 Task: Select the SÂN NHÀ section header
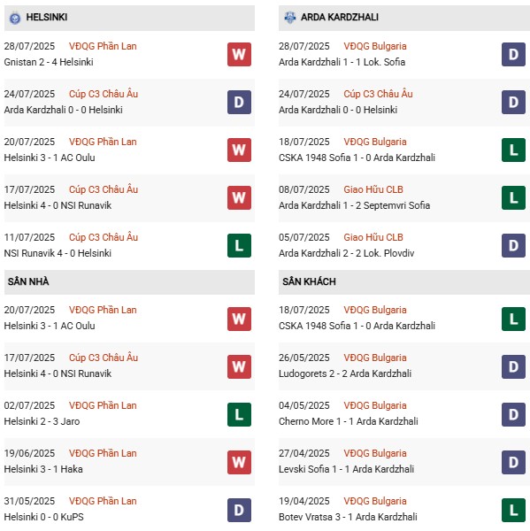pyautogui.click(x=129, y=281)
